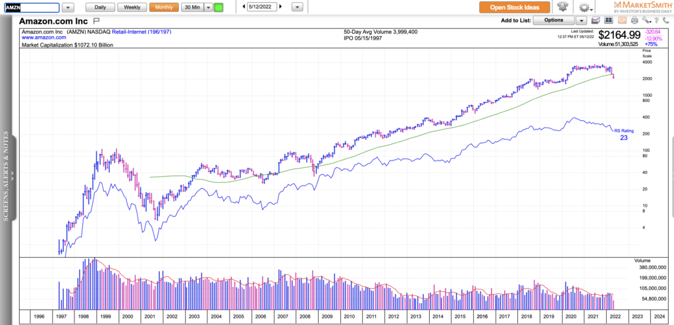Click the 1999 year on the timeline
Viewport: 674px width, 325px height.
(105, 316)
